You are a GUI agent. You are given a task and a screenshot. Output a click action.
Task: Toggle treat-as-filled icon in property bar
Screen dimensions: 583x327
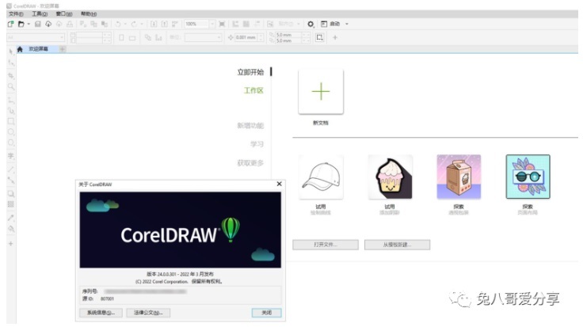[x=319, y=37]
